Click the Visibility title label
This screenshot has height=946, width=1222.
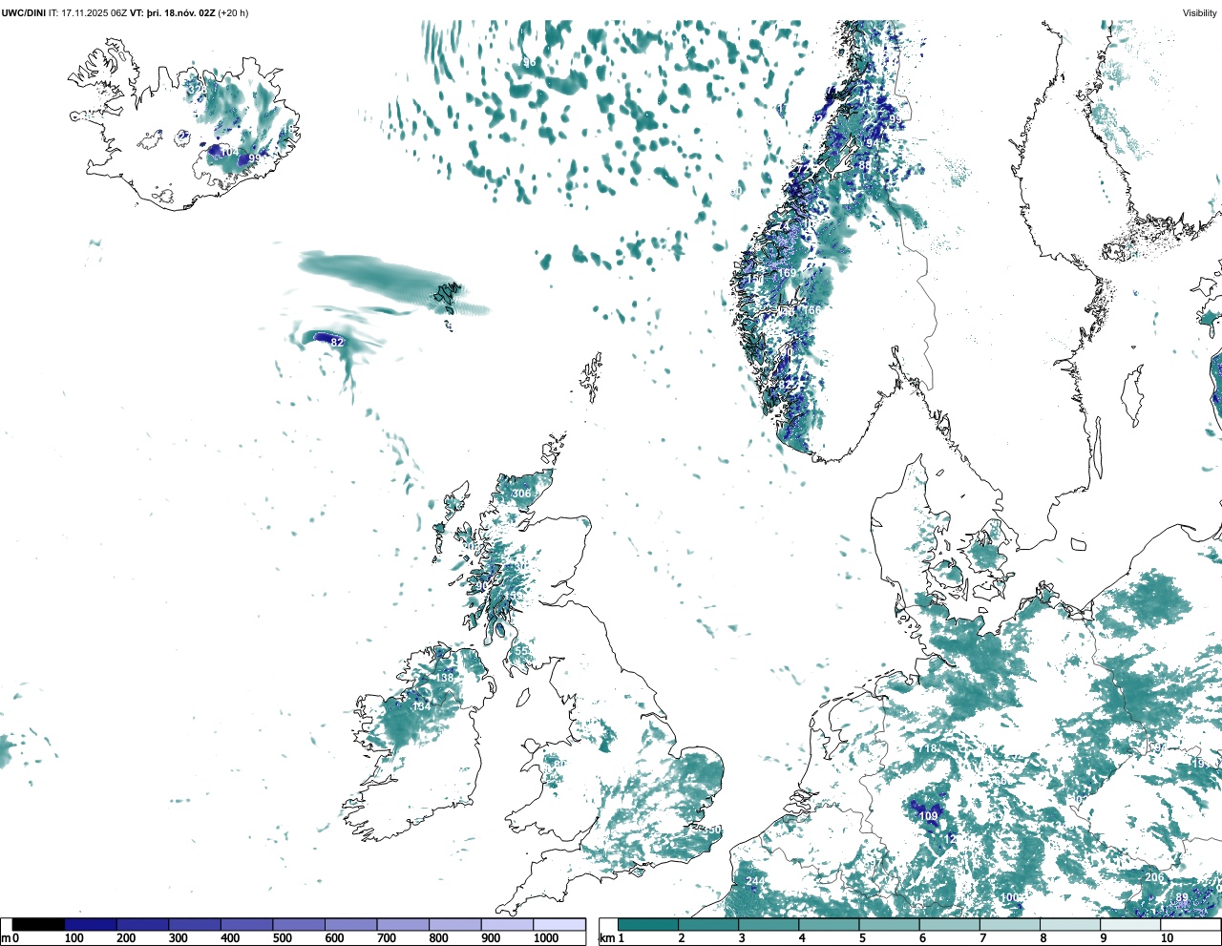click(1200, 13)
